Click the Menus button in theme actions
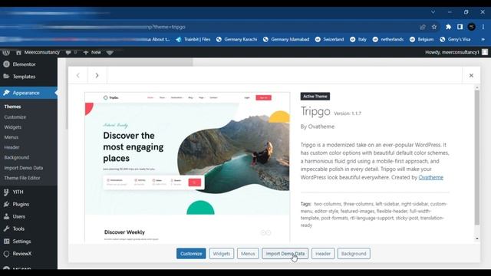Screen dimensions: 491x276 coord(248,254)
